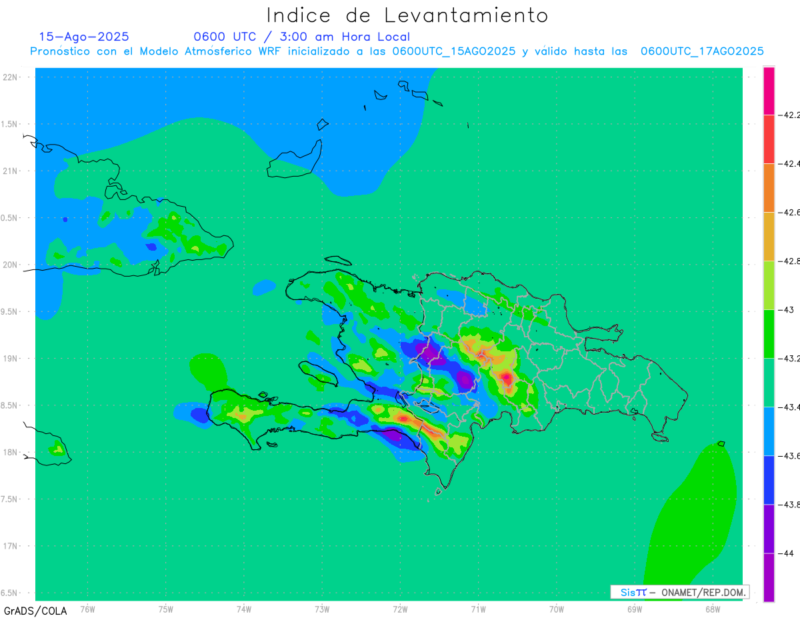800x618 pixels.
Task: Click the '69W' longitude label
Action: [635, 609]
